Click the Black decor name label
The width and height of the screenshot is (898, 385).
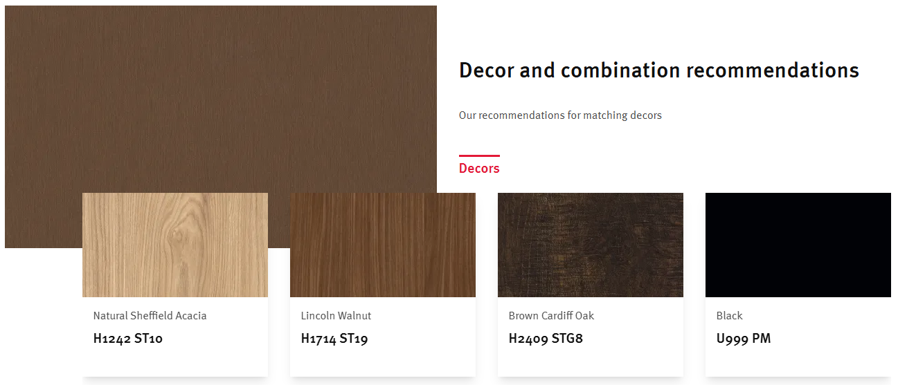730,316
